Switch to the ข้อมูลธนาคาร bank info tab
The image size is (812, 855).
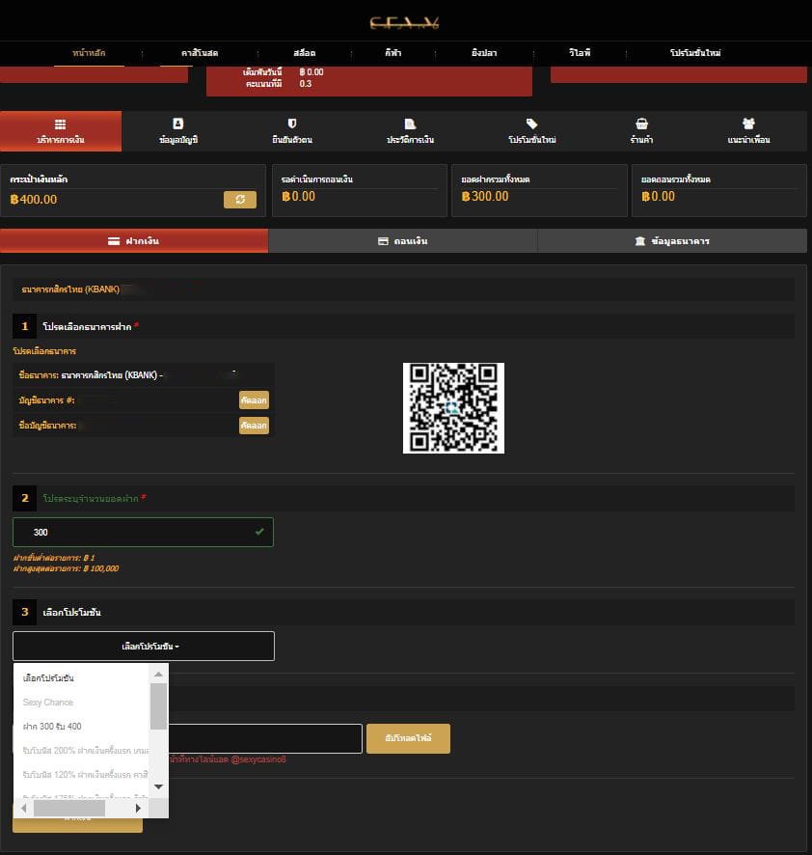coord(671,241)
